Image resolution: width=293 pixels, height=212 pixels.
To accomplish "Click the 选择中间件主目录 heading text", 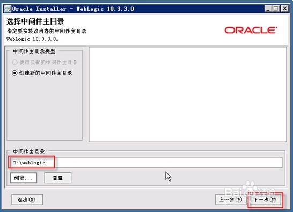I will tap(35, 21).
